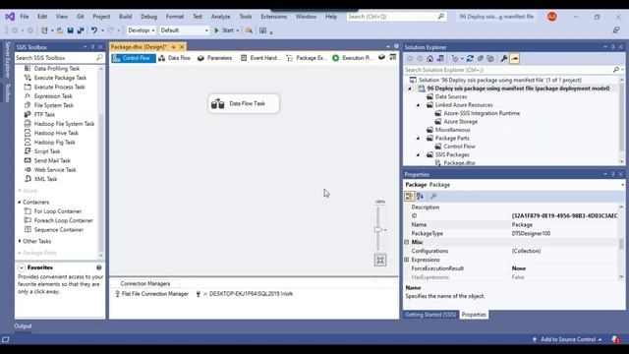Click the search magnifier in Solution Explorer
The image size is (629, 354).
pos(616,70)
